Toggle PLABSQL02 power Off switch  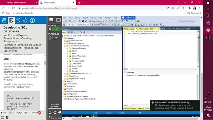(x=57, y=38)
